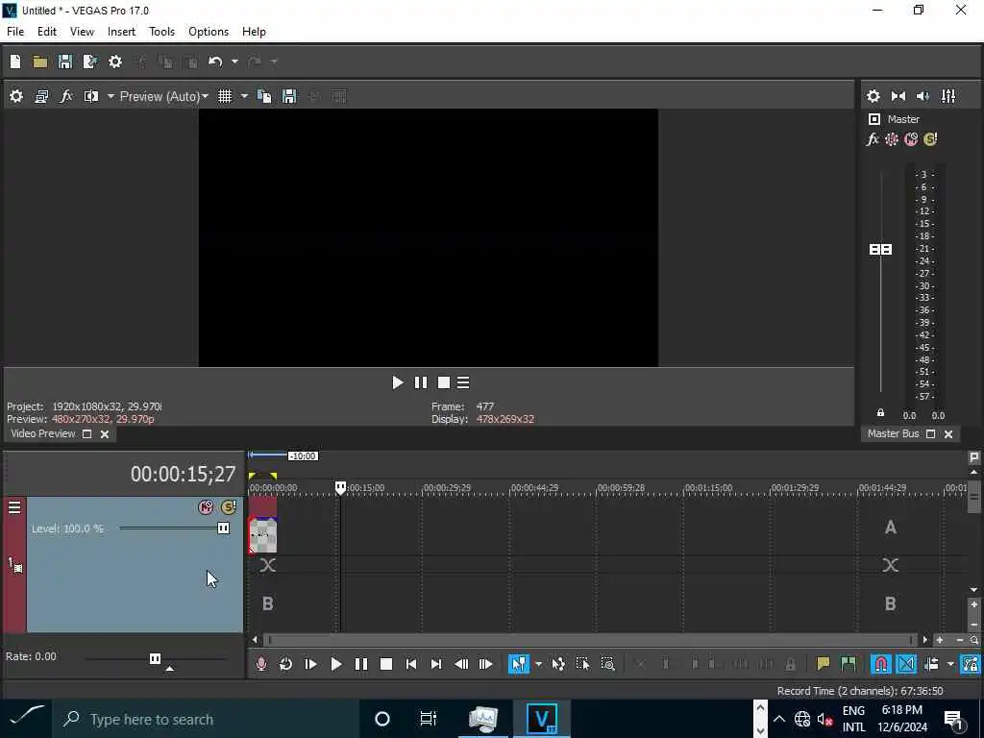984x738 pixels.
Task: Click the Render As icon
Action: pos(89,61)
